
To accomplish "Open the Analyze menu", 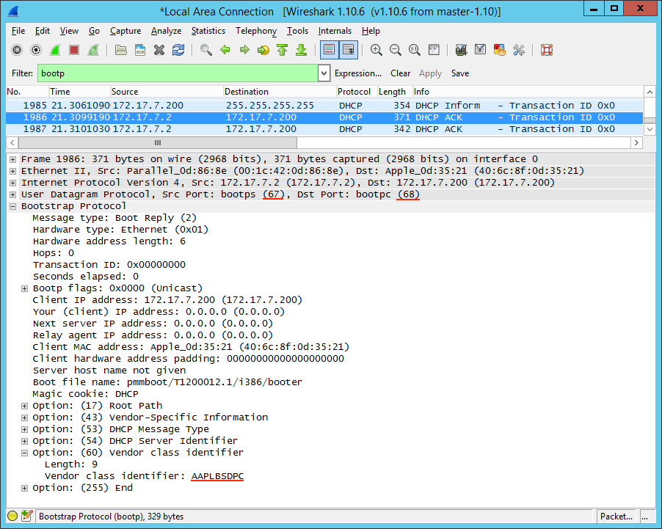I will coord(166,31).
